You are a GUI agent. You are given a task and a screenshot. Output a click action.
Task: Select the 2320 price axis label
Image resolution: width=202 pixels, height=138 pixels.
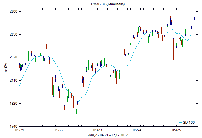pos(13,57)
